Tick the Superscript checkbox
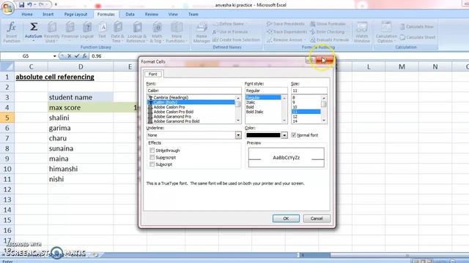This screenshot has width=469, height=263. coord(152,157)
